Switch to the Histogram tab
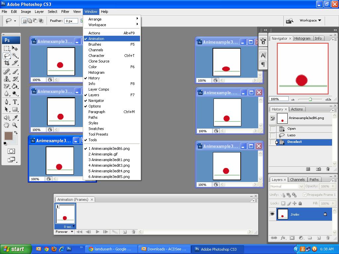 302,38
